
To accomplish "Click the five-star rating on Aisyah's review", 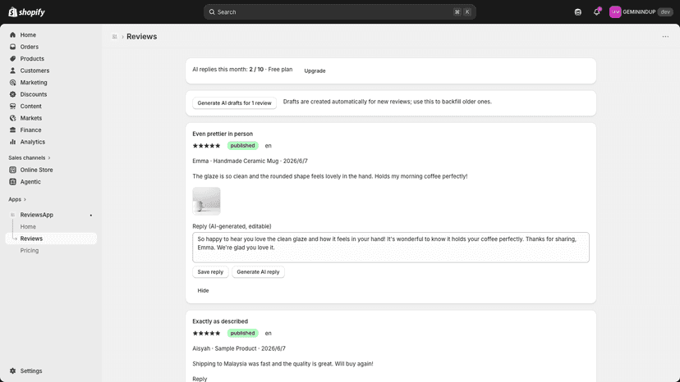I will click(206, 333).
